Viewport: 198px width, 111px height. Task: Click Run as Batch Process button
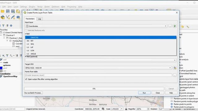33,93
